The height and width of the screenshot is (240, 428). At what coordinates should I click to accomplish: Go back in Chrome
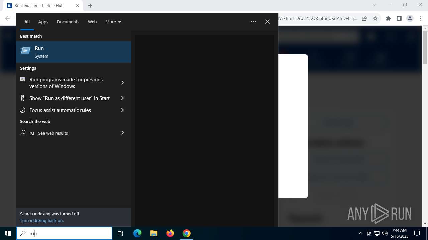[x=7, y=18]
